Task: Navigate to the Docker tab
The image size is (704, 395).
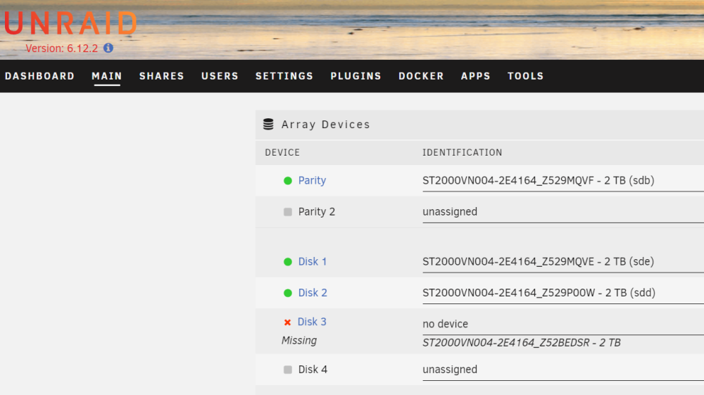Action: pos(421,76)
